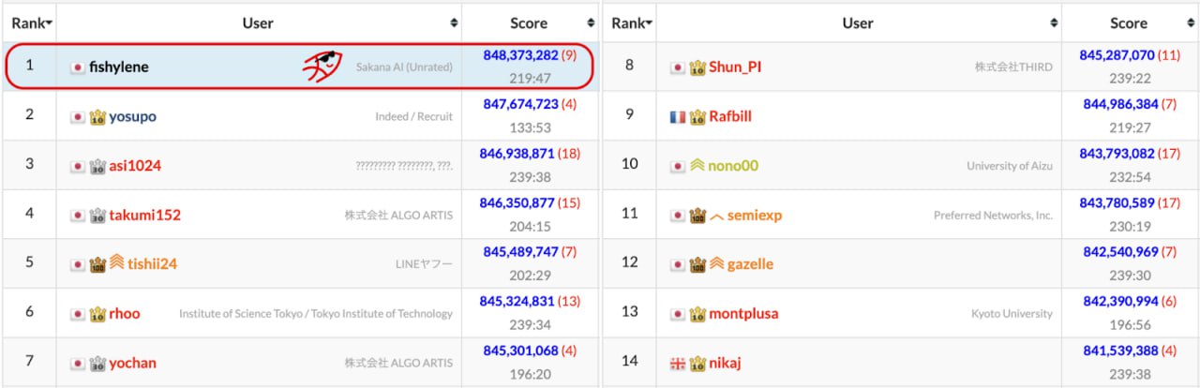
Task: Click the orange chevron icon beside gazelle
Action: tap(716, 264)
